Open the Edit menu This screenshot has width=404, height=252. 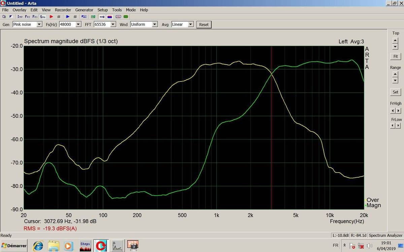tap(34, 10)
